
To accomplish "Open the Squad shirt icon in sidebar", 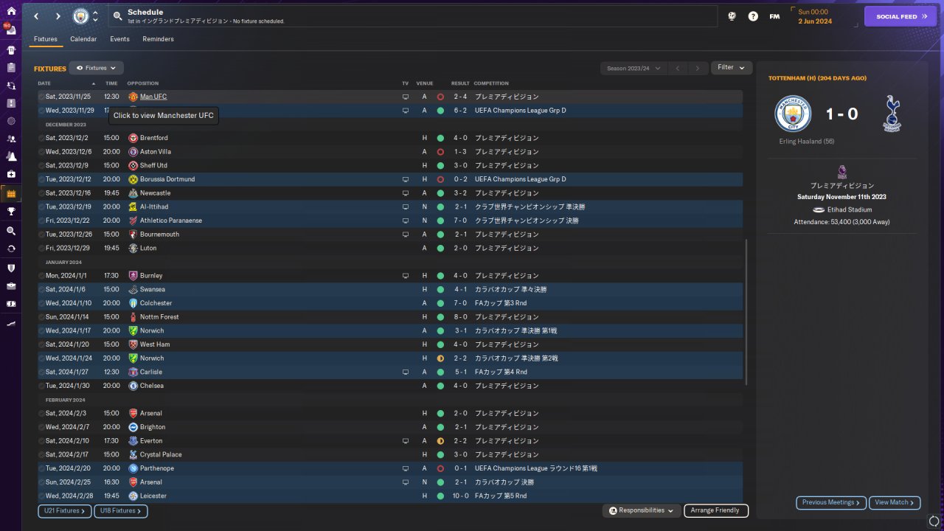I will tap(11, 50).
